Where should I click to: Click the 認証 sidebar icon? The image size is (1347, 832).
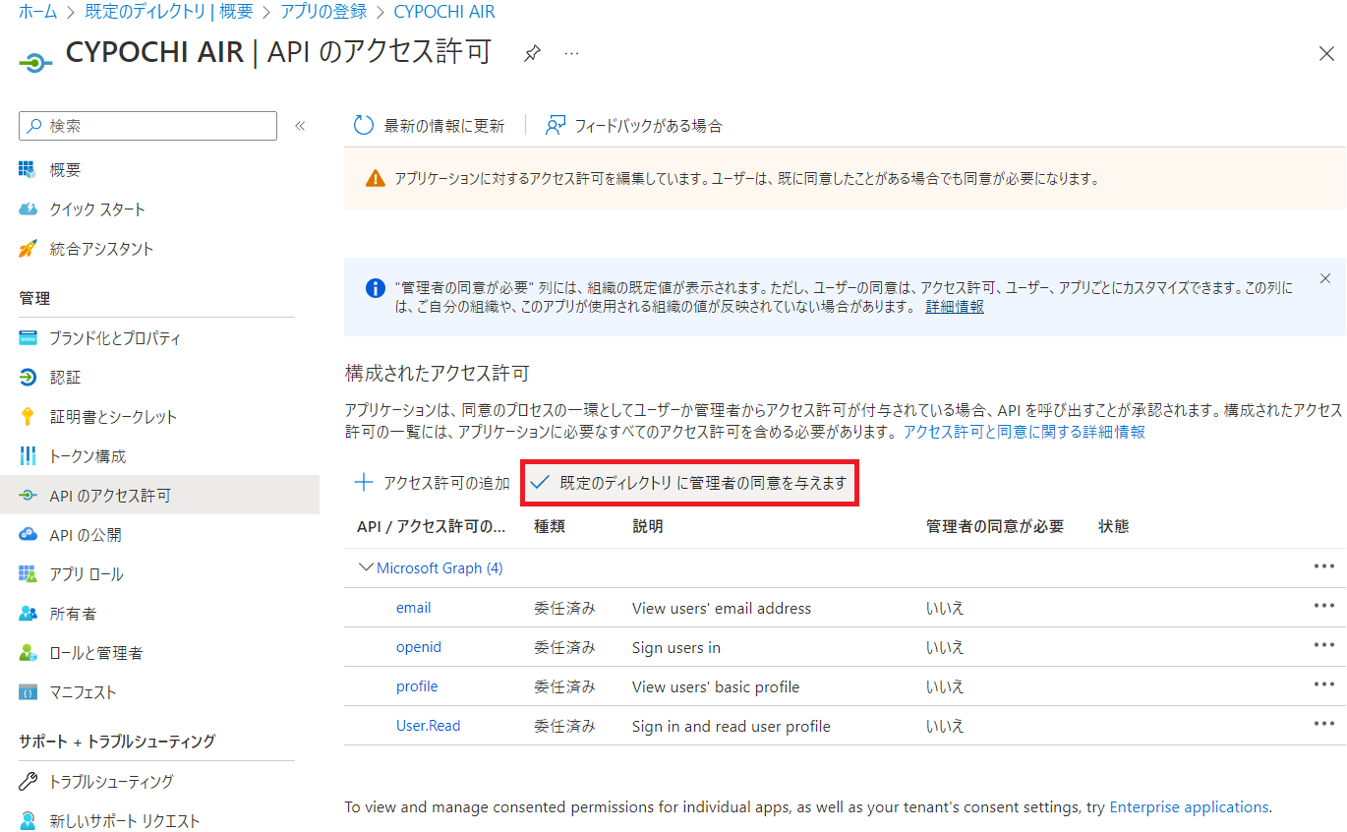click(x=28, y=378)
